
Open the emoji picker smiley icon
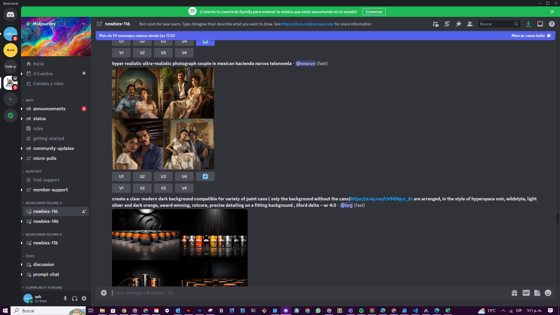click(548, 293)
